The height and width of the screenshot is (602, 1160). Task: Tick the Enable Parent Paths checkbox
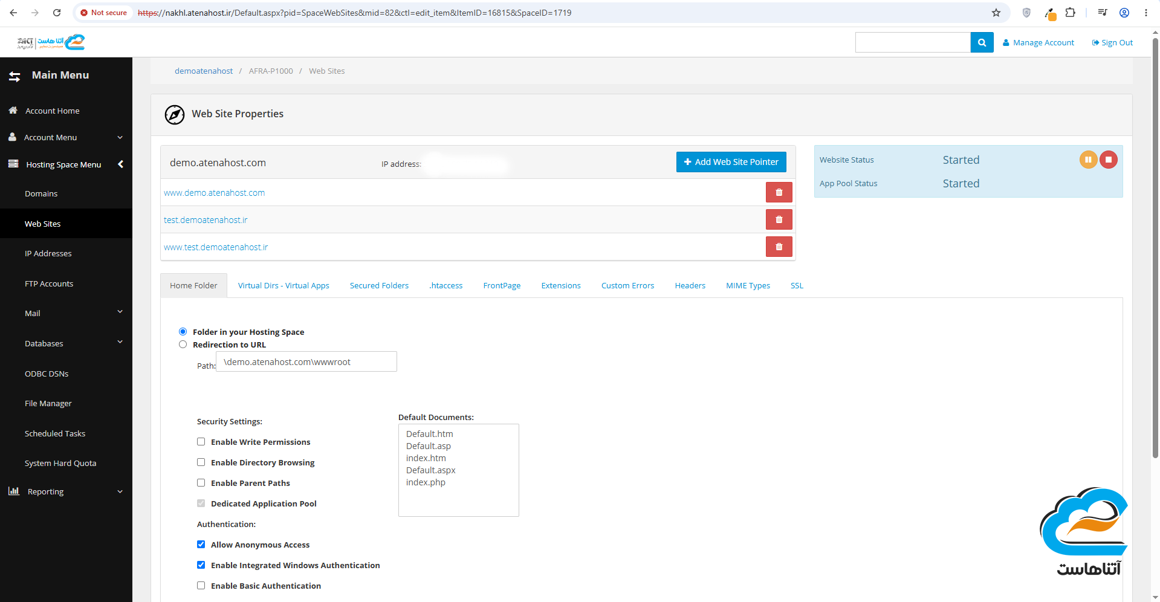pyautogui.click(x=201, y=483)
